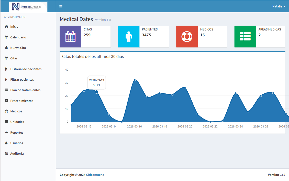Open Medicos via the lifesaver icon
Viewport: 289px width, 181px height.
6,111
